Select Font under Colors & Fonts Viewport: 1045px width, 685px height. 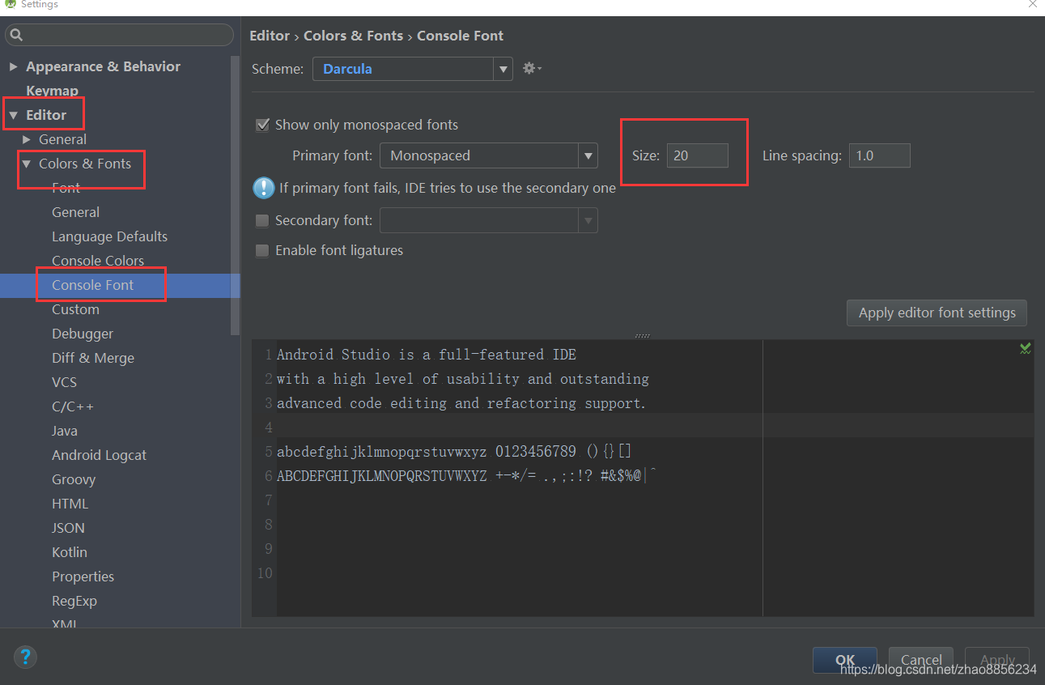pyautogui.click(x=66, y=188)
